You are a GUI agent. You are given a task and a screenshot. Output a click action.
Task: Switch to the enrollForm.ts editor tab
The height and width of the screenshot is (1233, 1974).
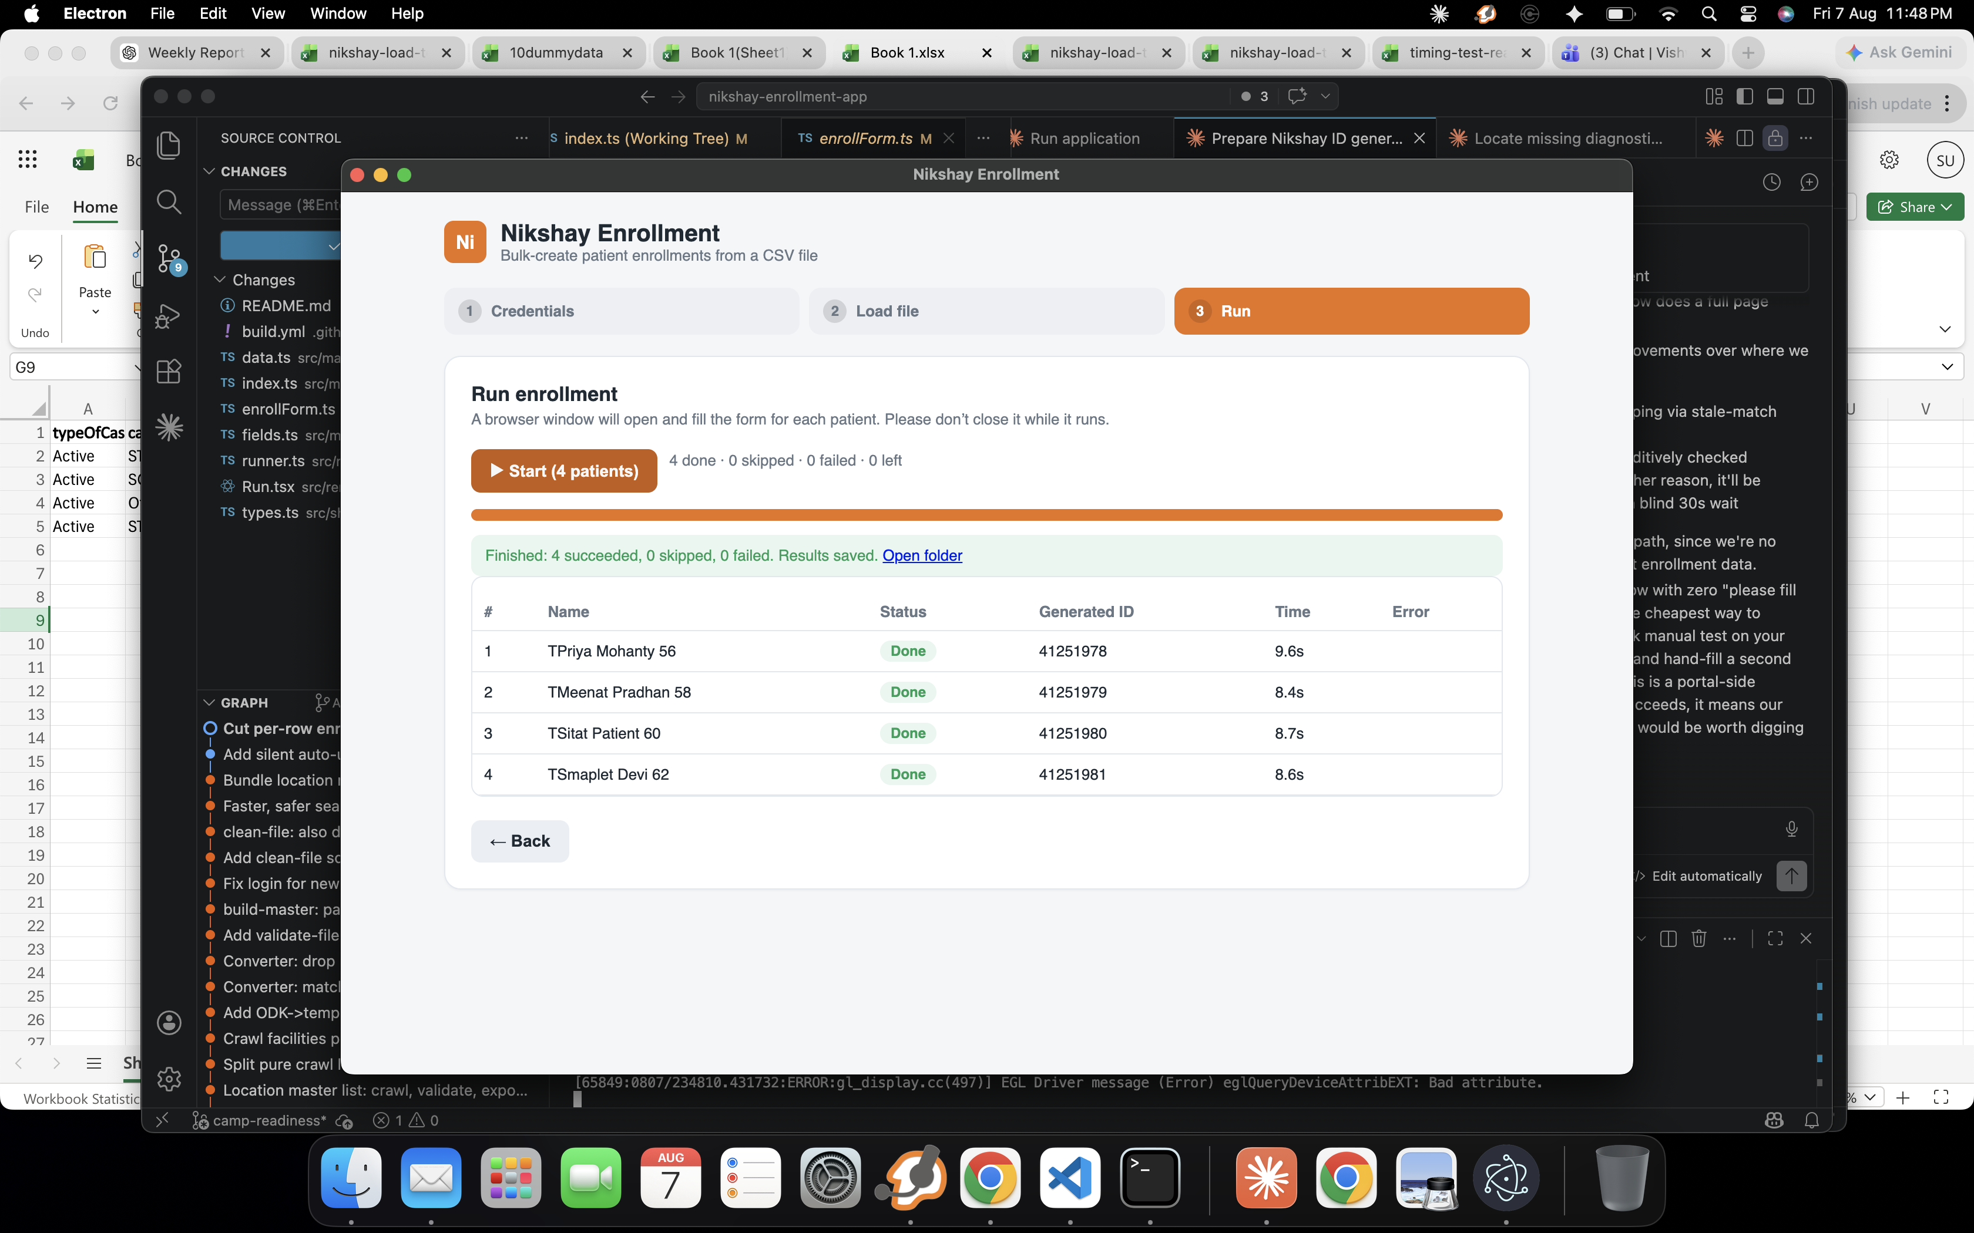point(865,139)
